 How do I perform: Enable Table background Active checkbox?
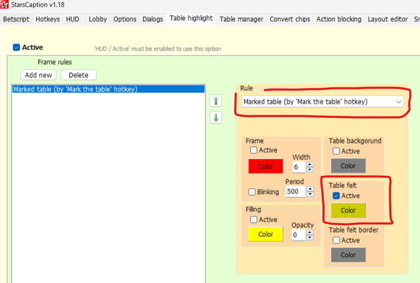(x=336, y=151)
